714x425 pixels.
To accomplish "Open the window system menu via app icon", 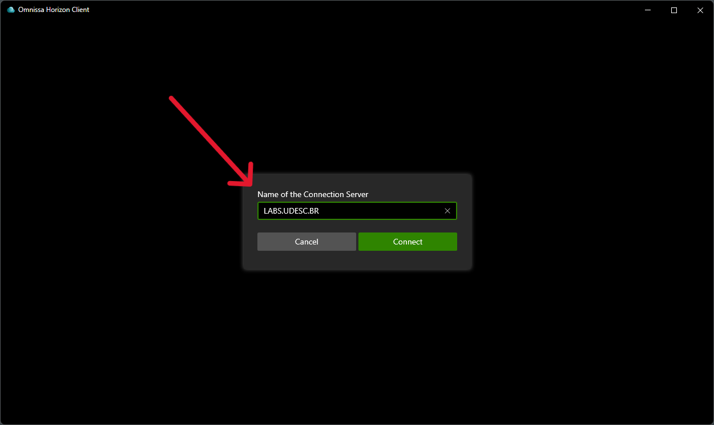I will [x=11, y=10].
